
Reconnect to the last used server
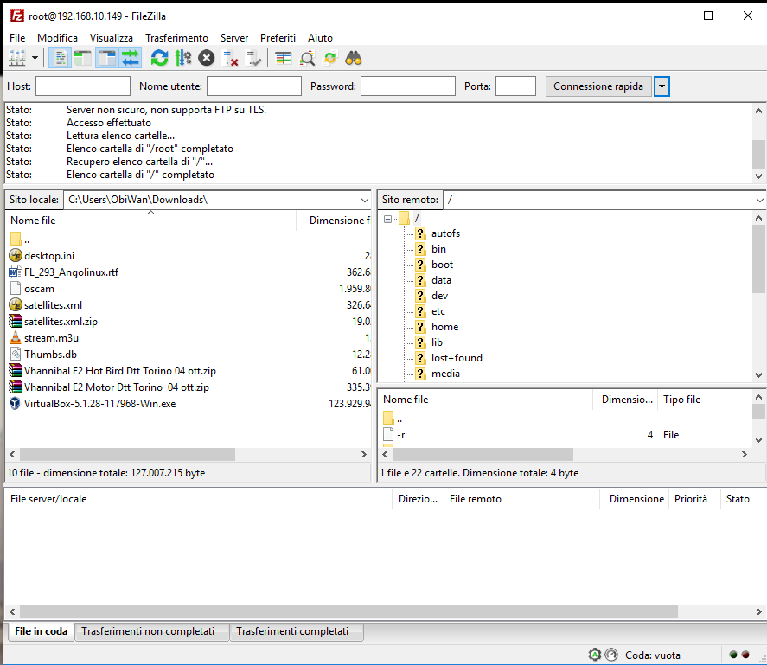pyautogui.click(x=253, y=57)
